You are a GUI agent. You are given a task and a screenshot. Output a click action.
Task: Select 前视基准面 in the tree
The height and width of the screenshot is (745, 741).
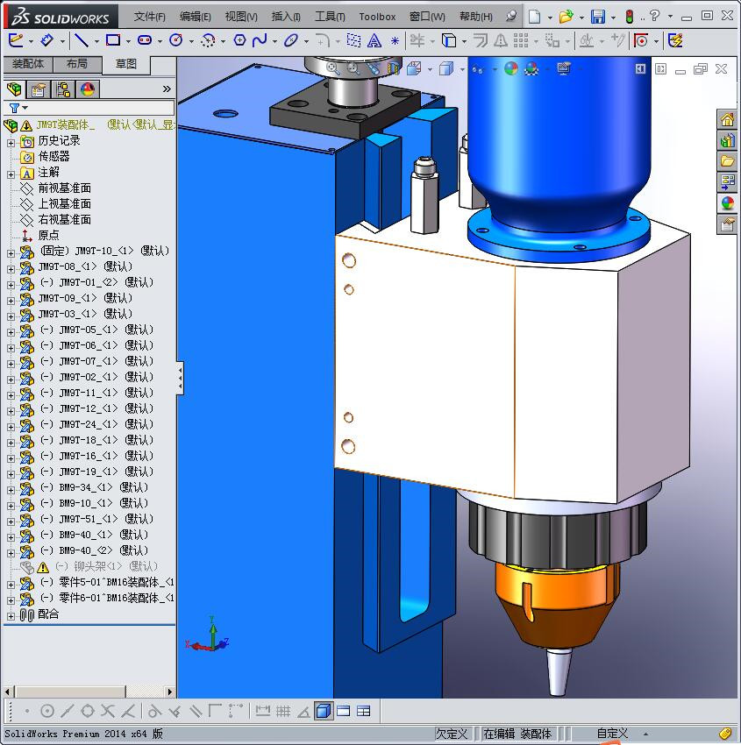64,188
